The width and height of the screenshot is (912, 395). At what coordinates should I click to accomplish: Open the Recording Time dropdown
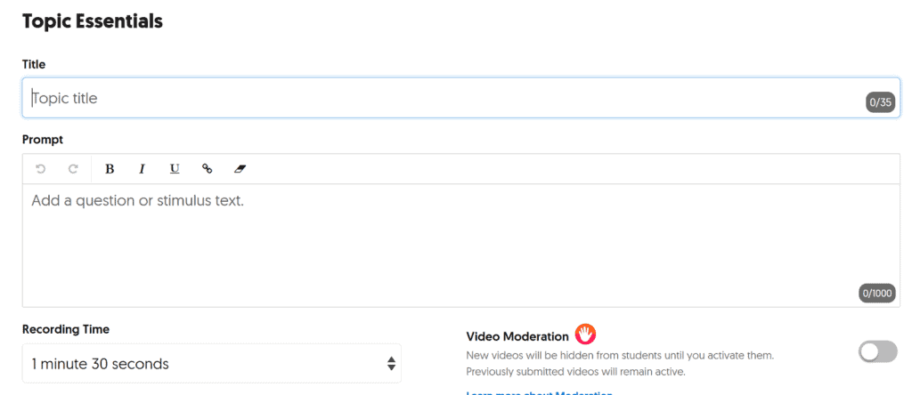(x=212, y=364)
